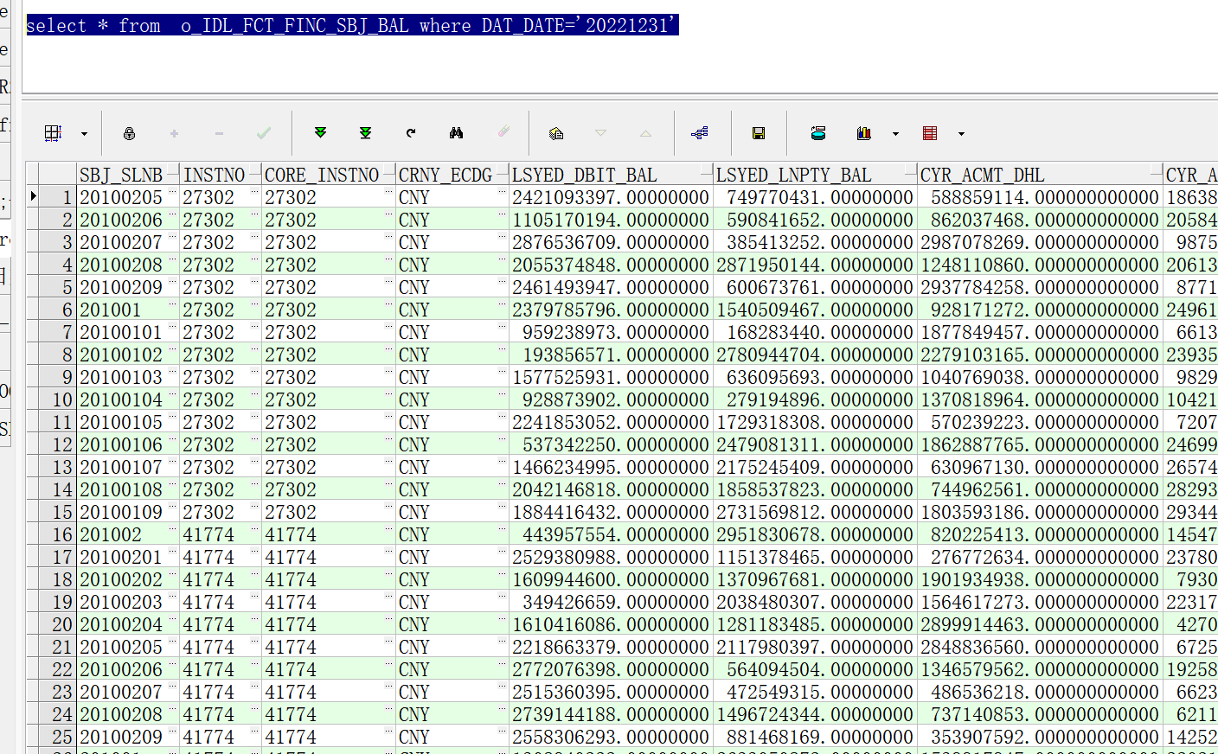Viewport: 1218px width, 754px height.
Task: Select the CRNY_ECDG column header
Action: click(452, 175)
